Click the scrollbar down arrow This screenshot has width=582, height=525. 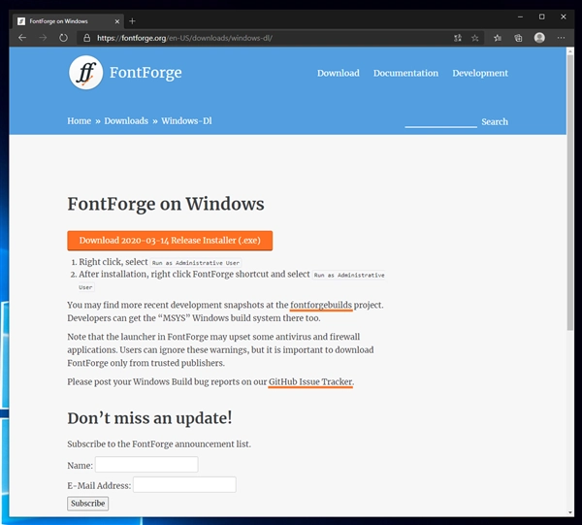570,512
